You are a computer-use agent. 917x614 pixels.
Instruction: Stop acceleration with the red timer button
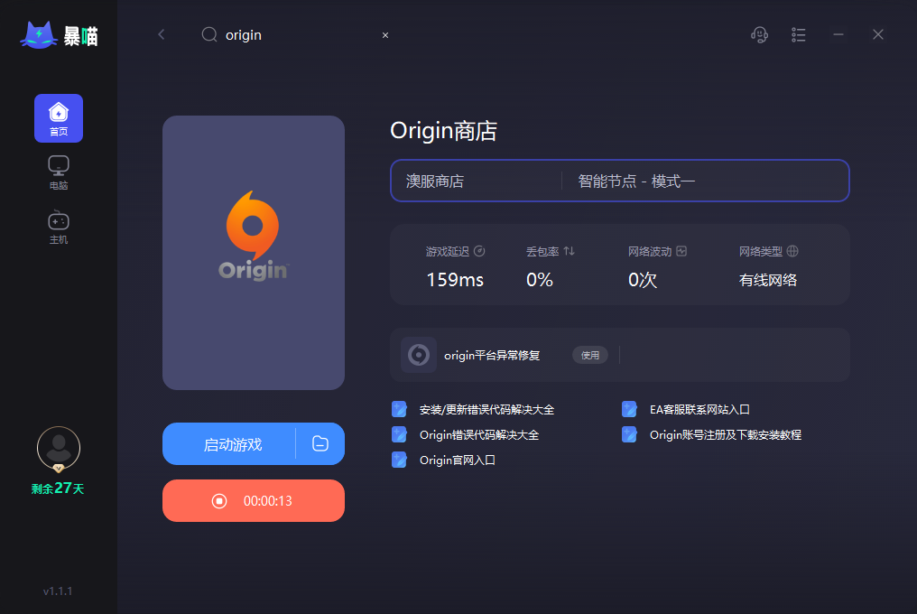click(x=254, y=501)
